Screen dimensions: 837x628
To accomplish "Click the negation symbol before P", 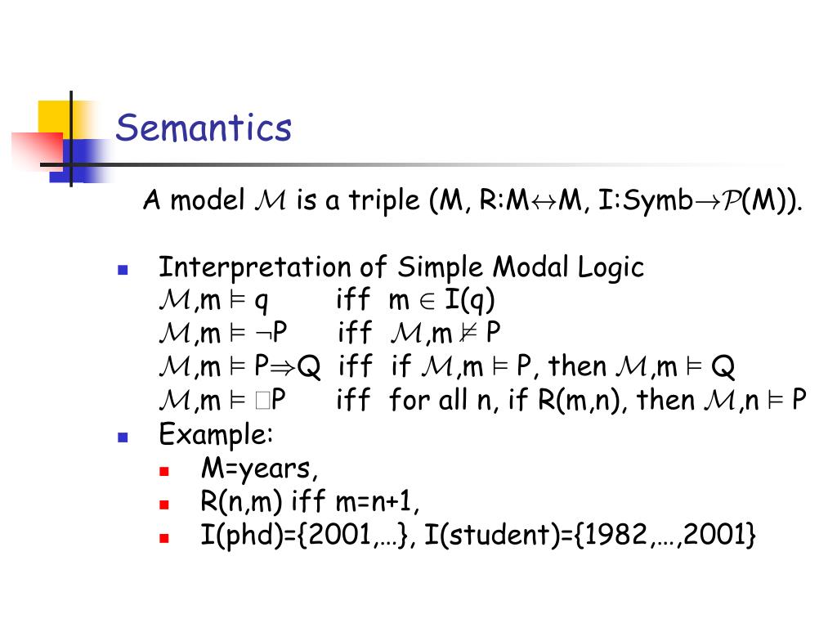I will tap(264, 334).
